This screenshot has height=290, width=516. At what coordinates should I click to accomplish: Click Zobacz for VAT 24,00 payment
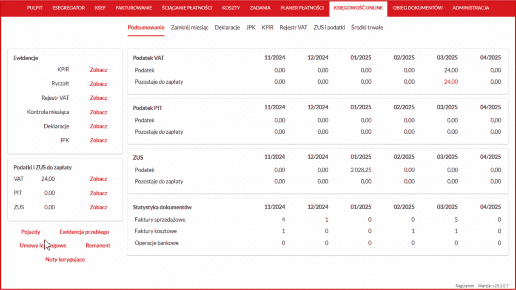click(x=98, y=179)
